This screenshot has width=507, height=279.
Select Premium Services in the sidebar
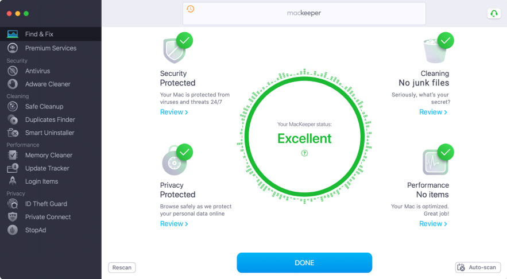tap(51, 48)
